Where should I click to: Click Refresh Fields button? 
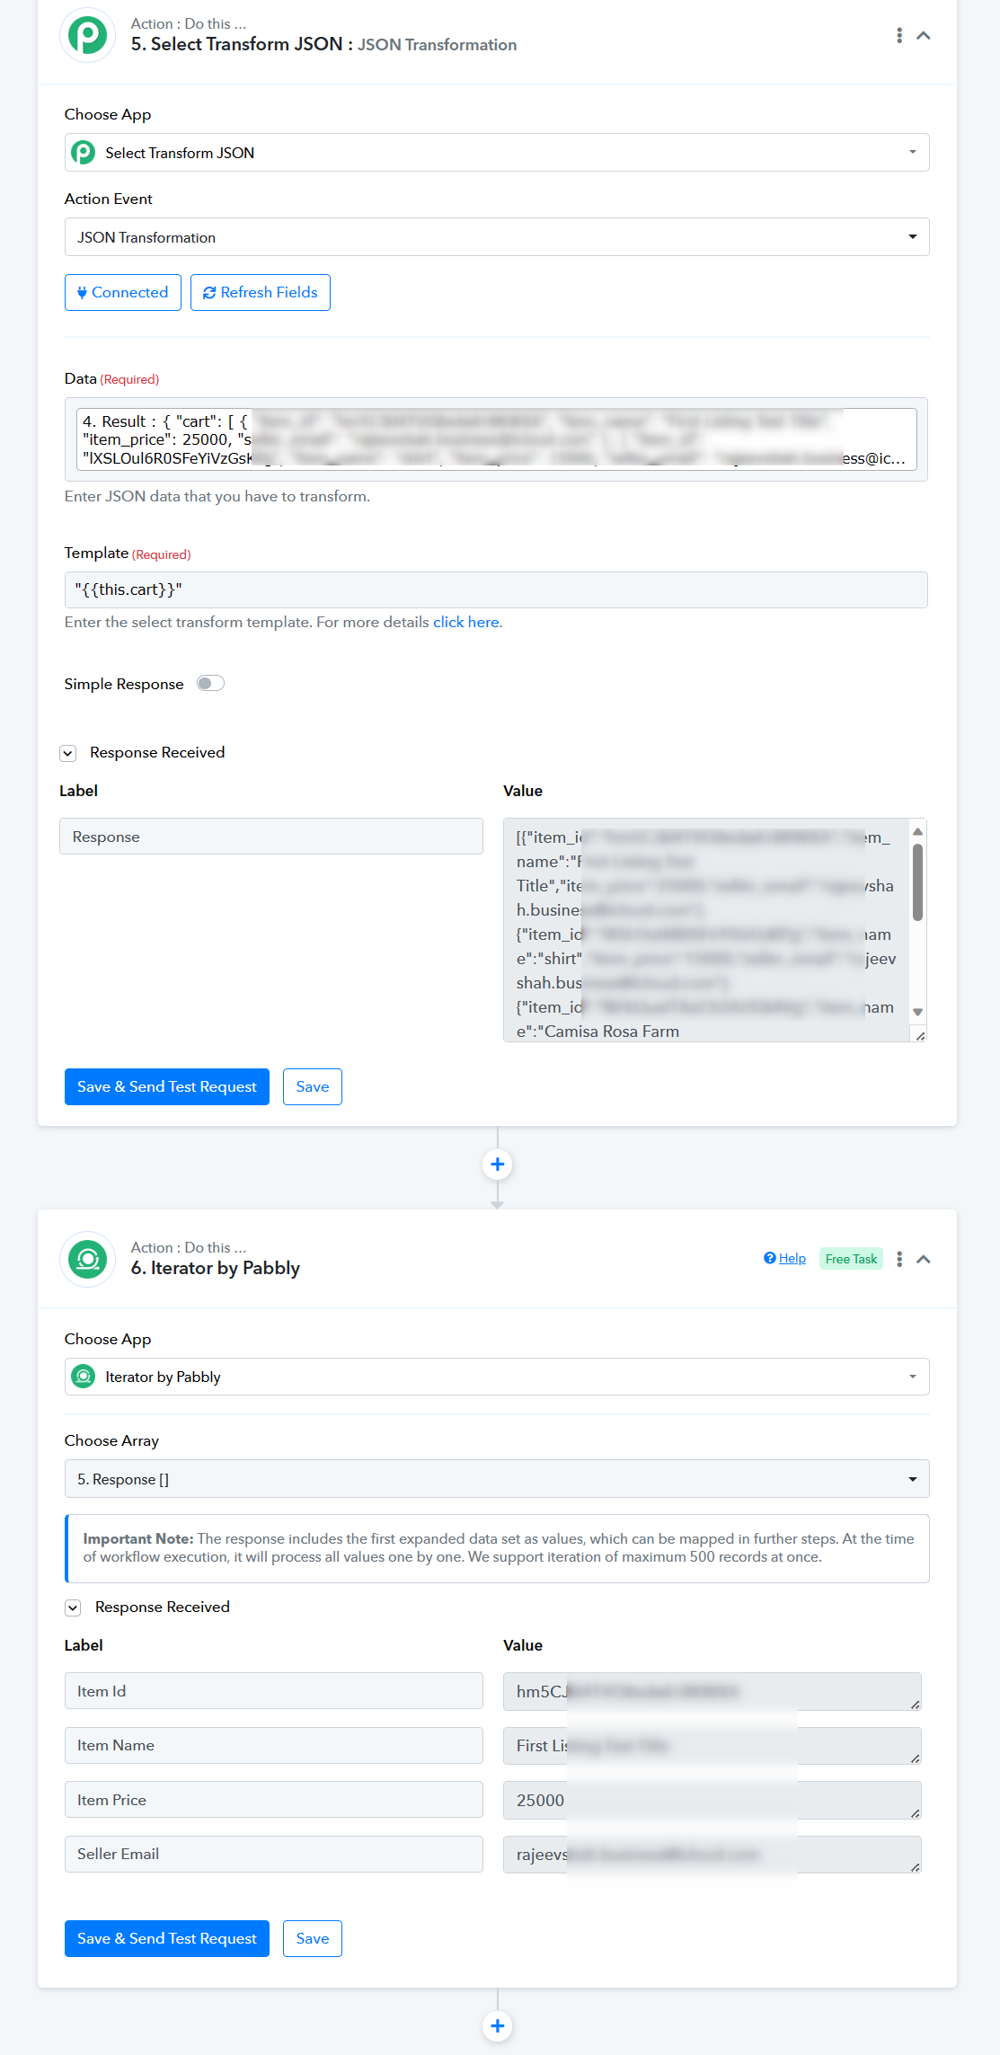(x=261, y=293)
